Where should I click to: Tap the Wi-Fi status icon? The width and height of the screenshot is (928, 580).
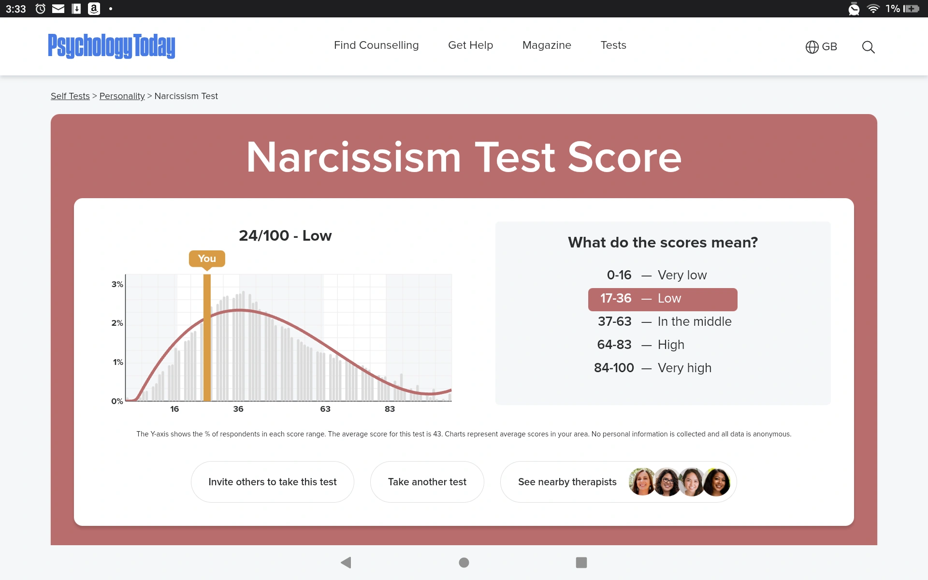[x=873, y=9]
